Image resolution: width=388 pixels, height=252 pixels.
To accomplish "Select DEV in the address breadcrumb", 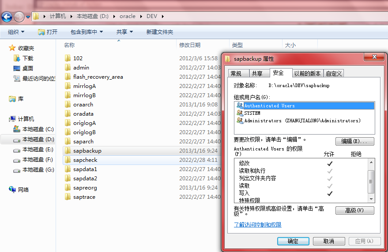I will [152, 16].
